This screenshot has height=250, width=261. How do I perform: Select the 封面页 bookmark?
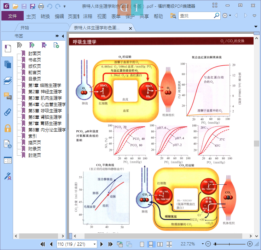click(x=34, y=54)
